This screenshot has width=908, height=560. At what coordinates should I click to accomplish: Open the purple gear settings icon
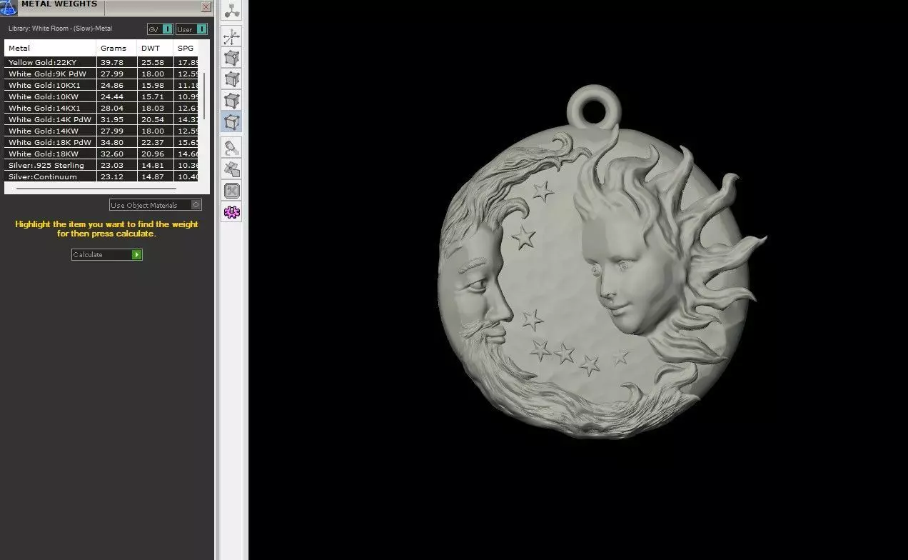coord(232,212)
